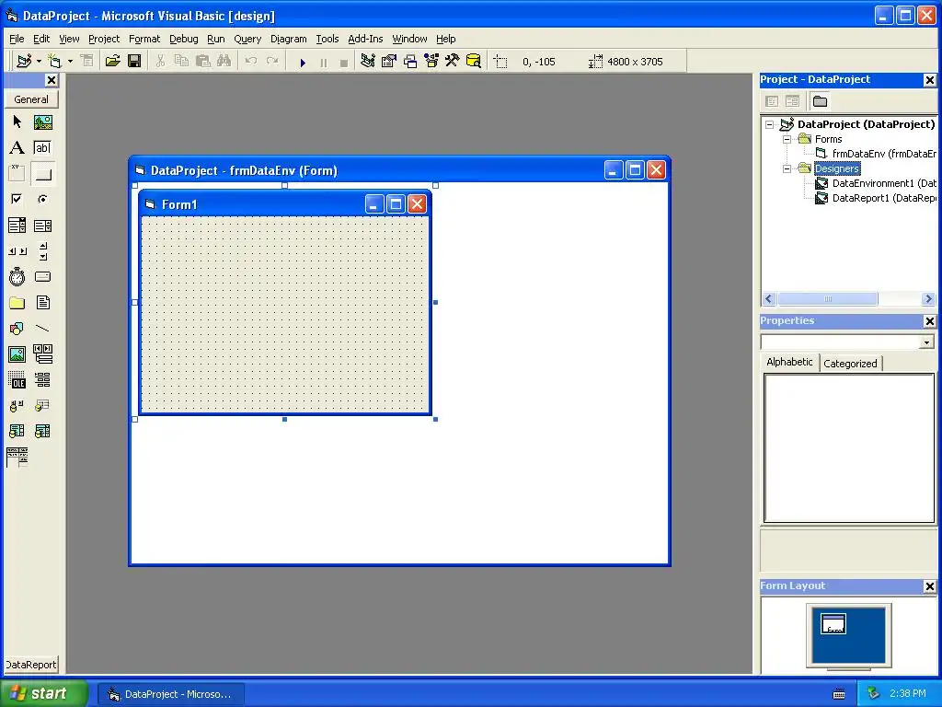
Task: Select the Line control tool
Action: coord(42,329)
